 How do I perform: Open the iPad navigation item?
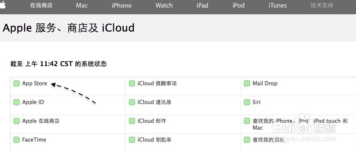pos(203,5)
